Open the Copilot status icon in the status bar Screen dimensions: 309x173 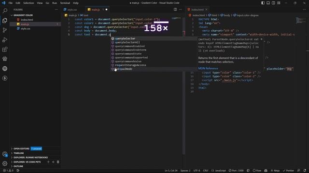[x=266, y=171]
